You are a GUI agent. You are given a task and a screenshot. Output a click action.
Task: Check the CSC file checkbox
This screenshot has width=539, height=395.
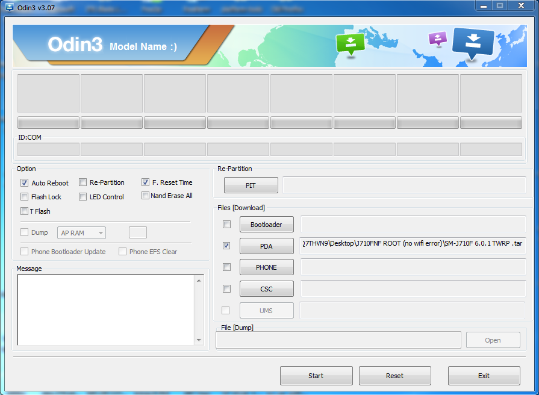tap(226, 289)
